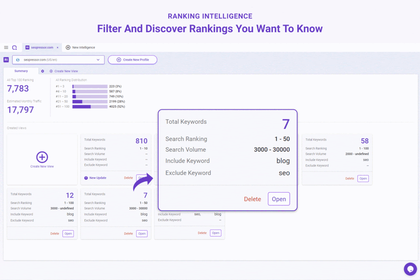Click the globe icon in profile selector
Image resolution: width=420 pixels, height=280 pixels.
(18, 60)
